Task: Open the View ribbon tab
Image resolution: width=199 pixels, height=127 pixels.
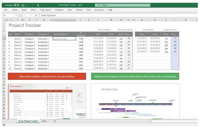Action: pos(88,10)
